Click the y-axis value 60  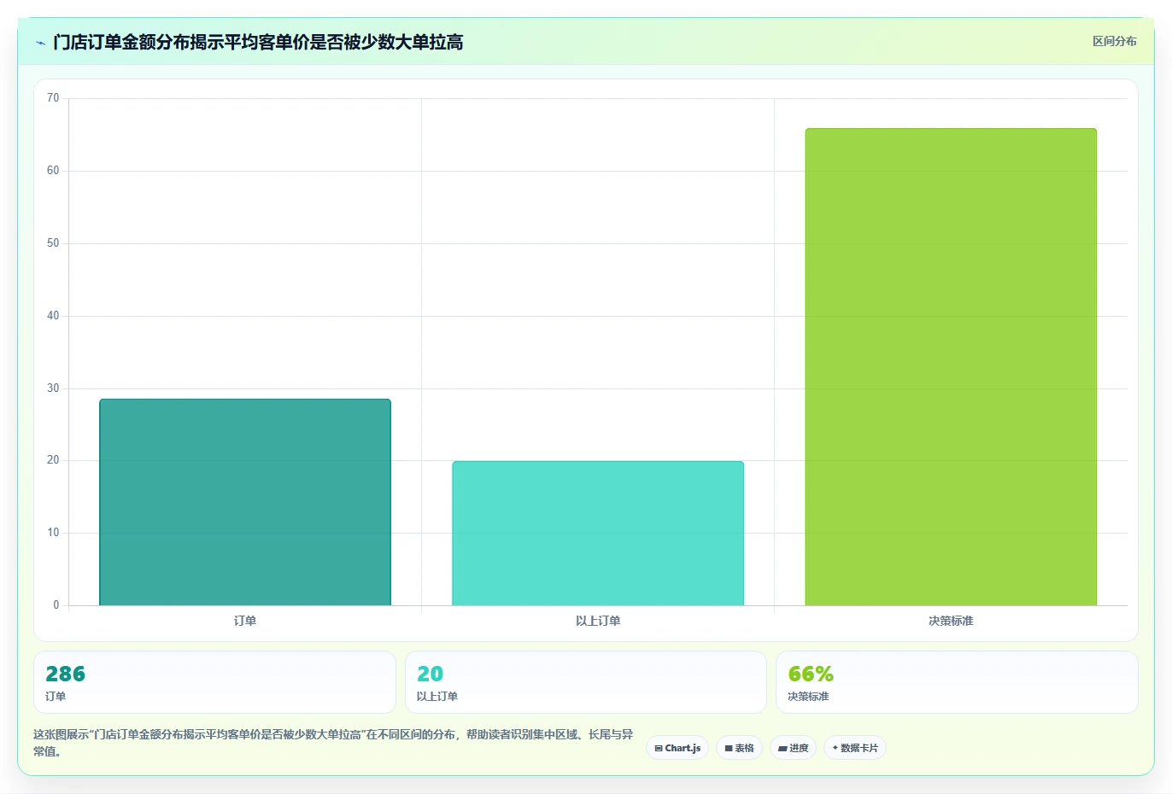click(53, 171)
